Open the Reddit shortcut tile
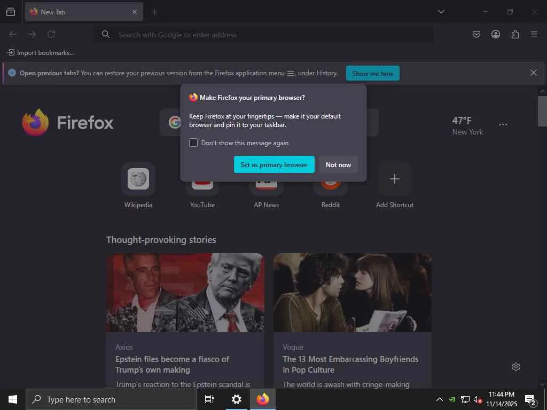This screenshot has height=410, width=547. point(331,188)
